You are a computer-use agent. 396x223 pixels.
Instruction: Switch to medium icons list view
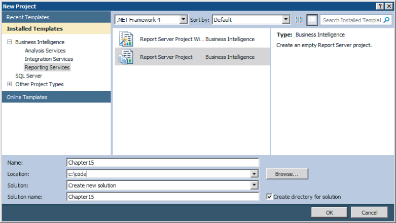[x=312, y=20]
